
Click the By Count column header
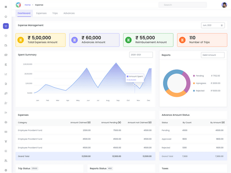(187, 123)
